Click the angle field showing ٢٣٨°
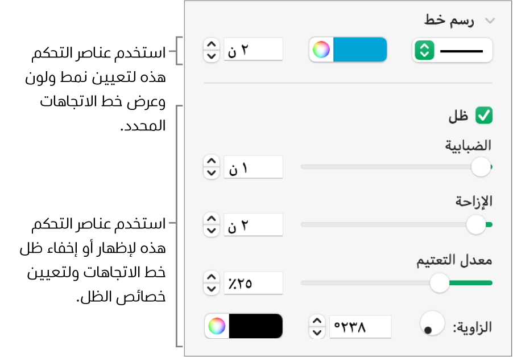Screen dimensions: 513x357 coord(359,327)
